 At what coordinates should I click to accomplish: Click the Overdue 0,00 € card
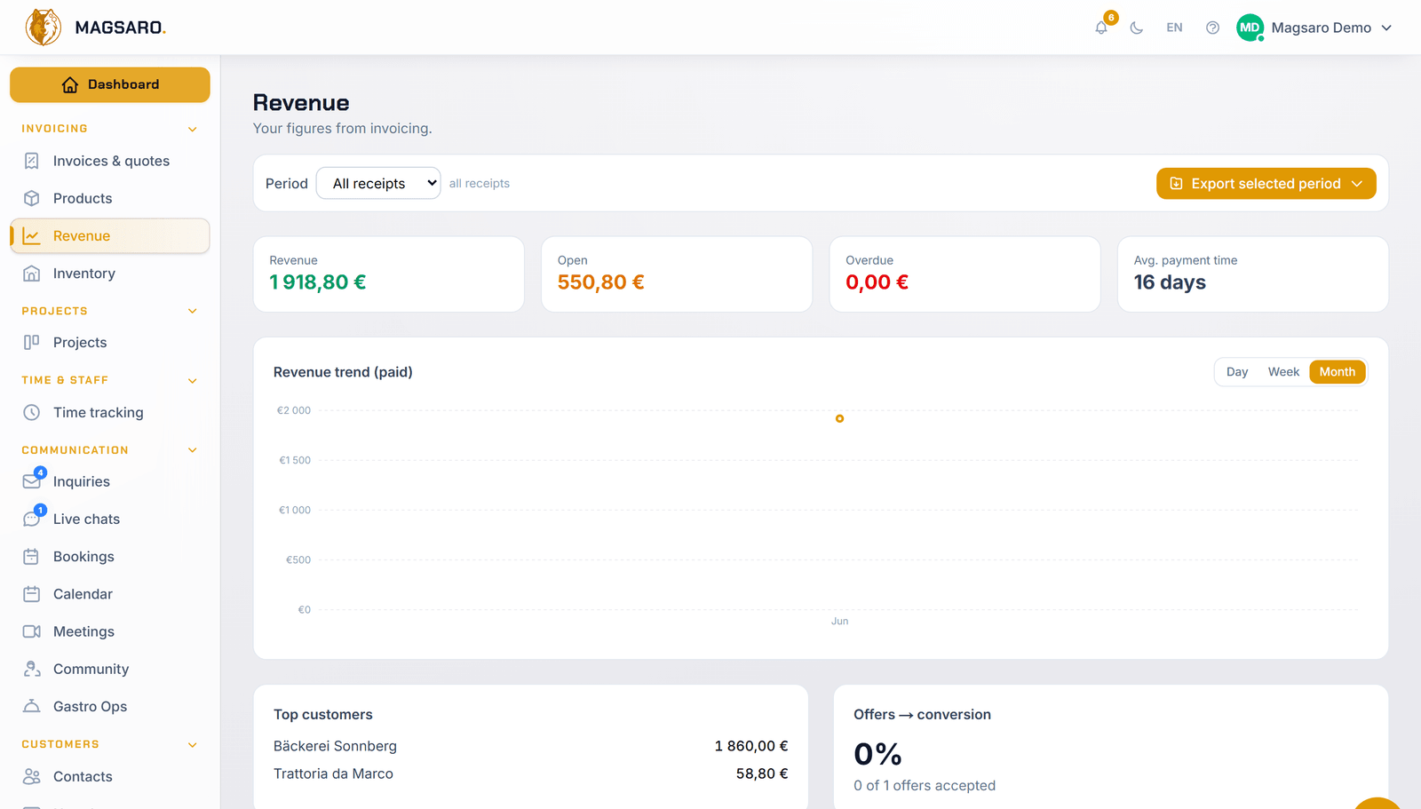click(x=965, y=274)
